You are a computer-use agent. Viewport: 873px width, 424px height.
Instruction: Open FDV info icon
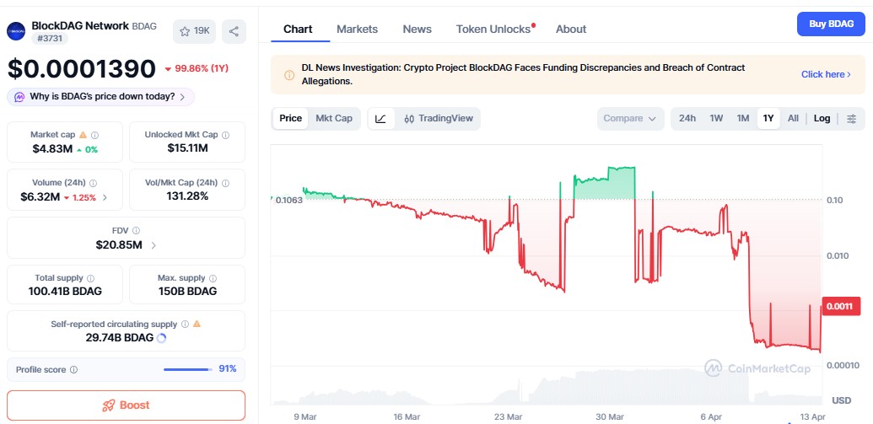137,230
